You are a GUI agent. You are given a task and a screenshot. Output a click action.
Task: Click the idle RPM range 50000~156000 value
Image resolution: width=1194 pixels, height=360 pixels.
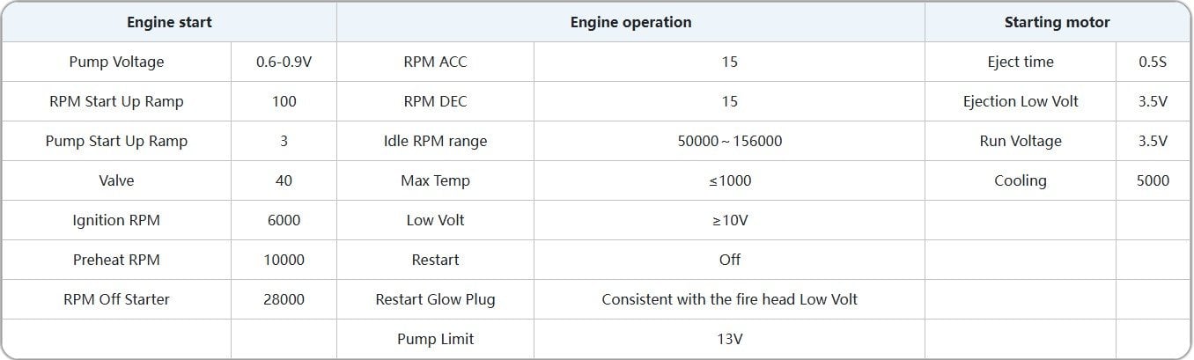(729, 141)
